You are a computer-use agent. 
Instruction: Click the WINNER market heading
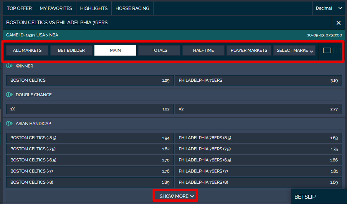tap(24, 66)
